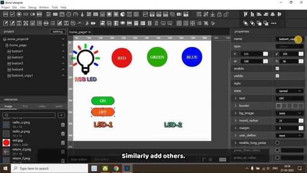Click the green ON button on canvas
Image resolution: width=307 pixels, height=173 pixels.
coord(103,101)
